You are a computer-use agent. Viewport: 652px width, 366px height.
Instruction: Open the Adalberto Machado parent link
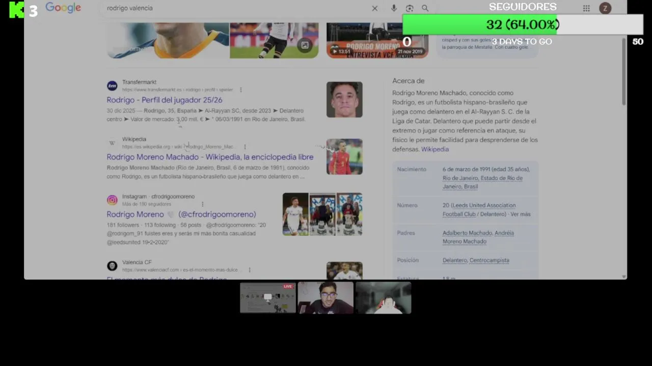pos(467,233)
